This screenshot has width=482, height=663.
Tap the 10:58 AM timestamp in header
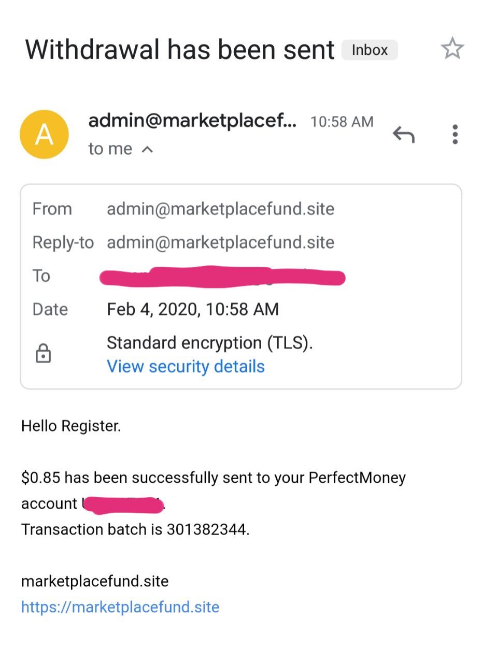[x=342, y=122]
